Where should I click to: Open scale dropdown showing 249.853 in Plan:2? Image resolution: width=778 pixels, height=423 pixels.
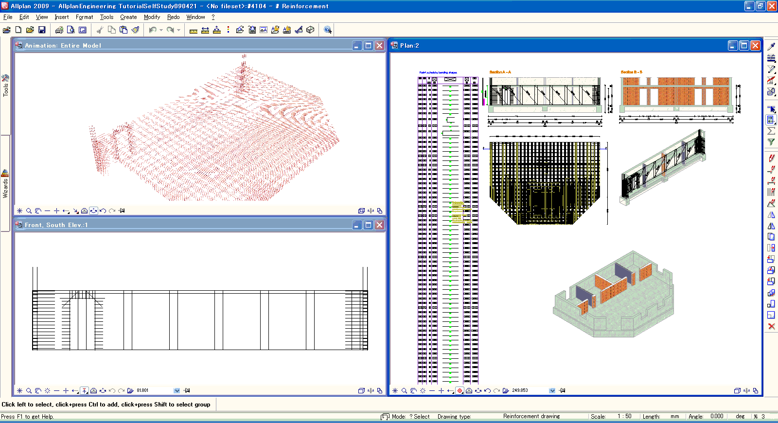552,390
